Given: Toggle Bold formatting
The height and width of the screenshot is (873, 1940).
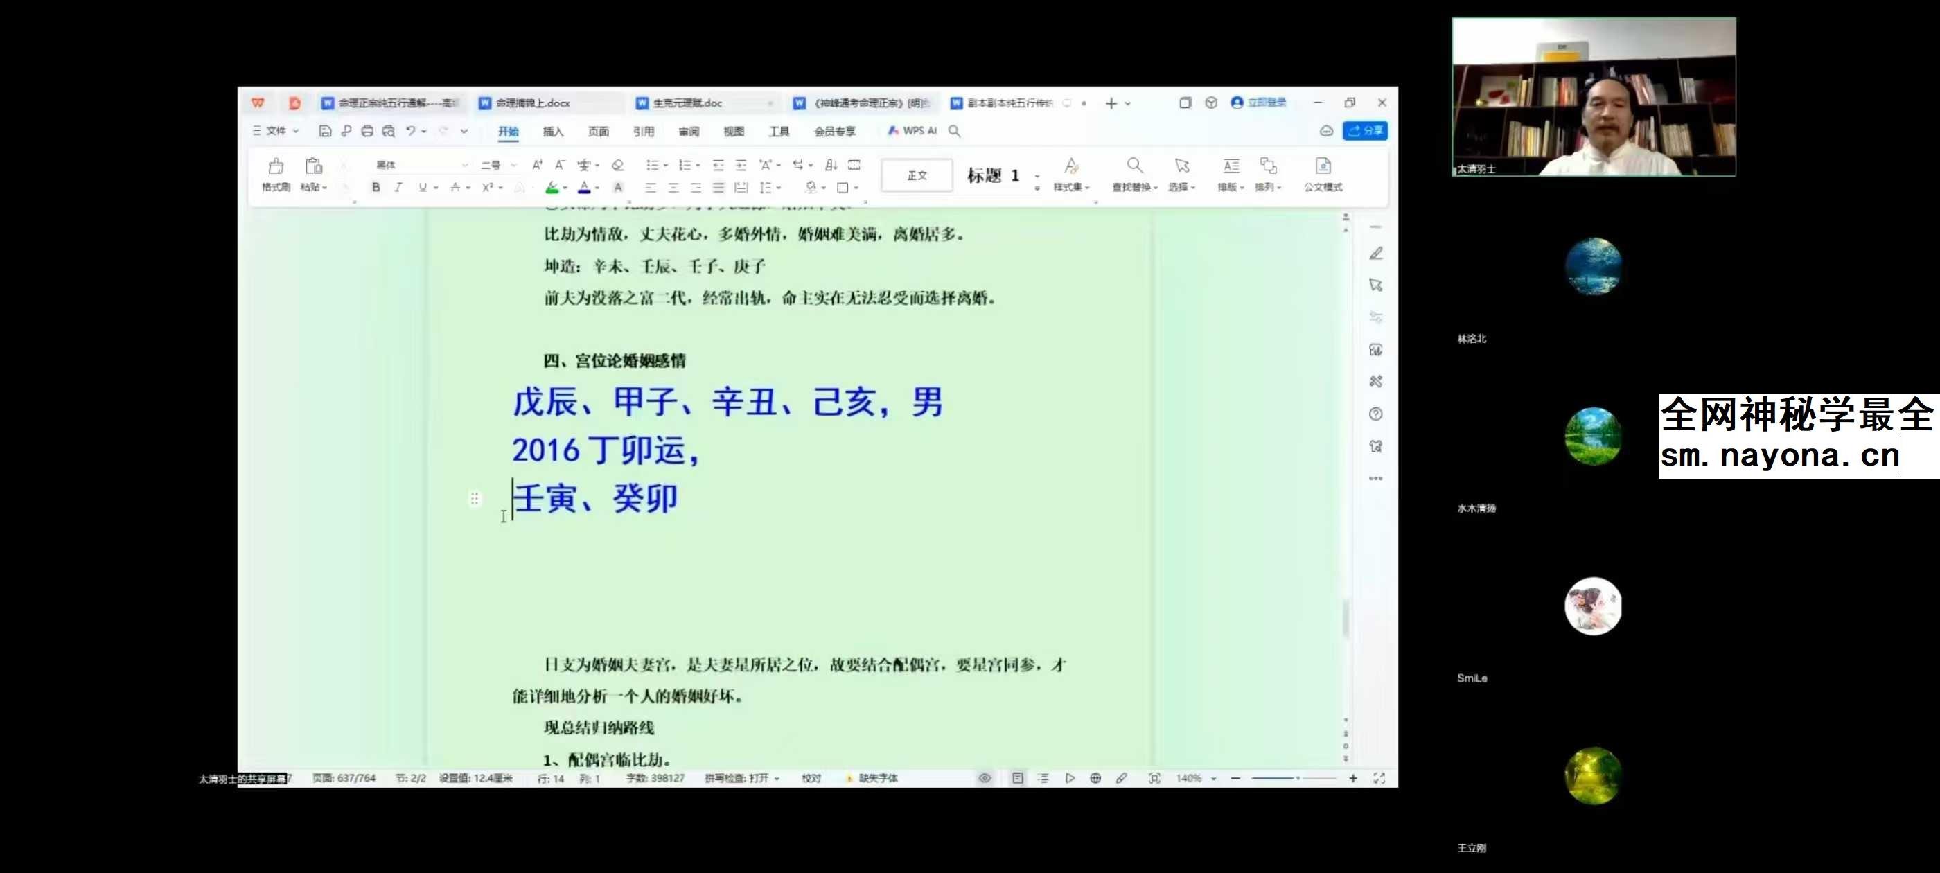Looking at the screenshot, I should click(376, 188).
